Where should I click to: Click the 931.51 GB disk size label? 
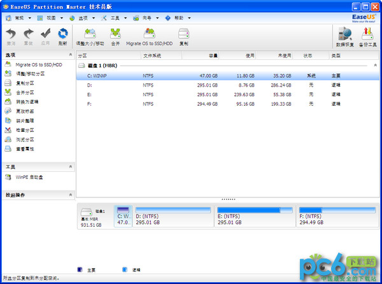pos(91,225)
